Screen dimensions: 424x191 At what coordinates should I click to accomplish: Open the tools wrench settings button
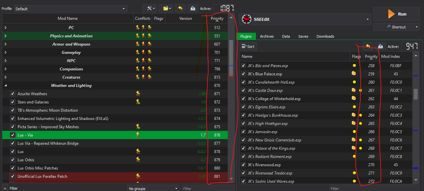150,8
